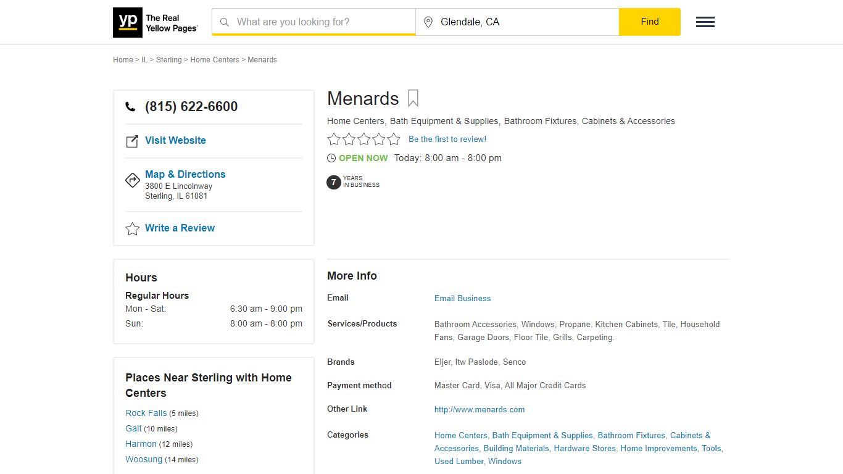Click the address '3800 E Lincolnway'
This screenshot has width=843, height=474.
point(178,186)
